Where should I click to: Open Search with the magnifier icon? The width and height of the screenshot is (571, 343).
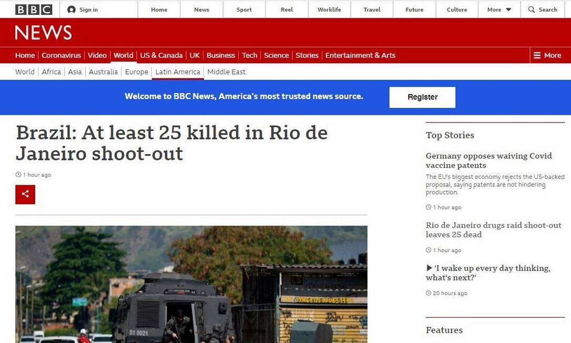pos(532,9)
